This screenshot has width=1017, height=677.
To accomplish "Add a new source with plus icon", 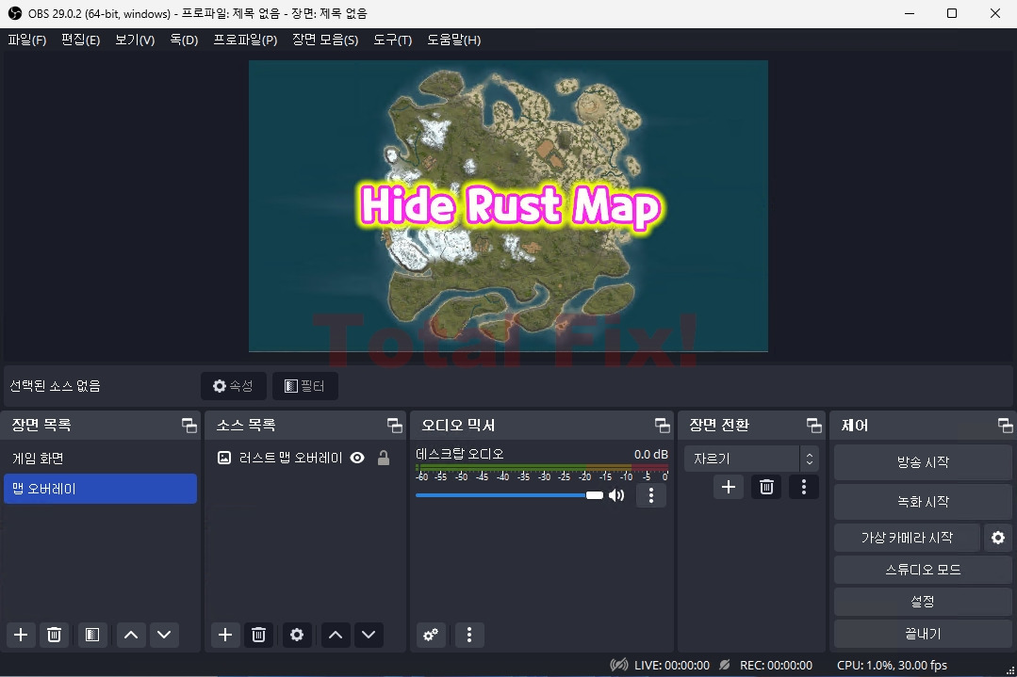I will pos(225,635).
